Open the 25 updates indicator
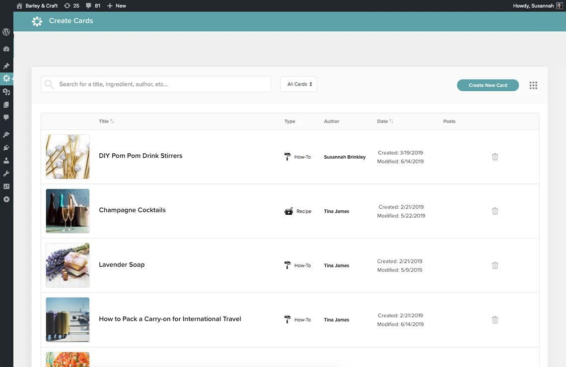Viewport: 566px width, 367px height. 71,6
